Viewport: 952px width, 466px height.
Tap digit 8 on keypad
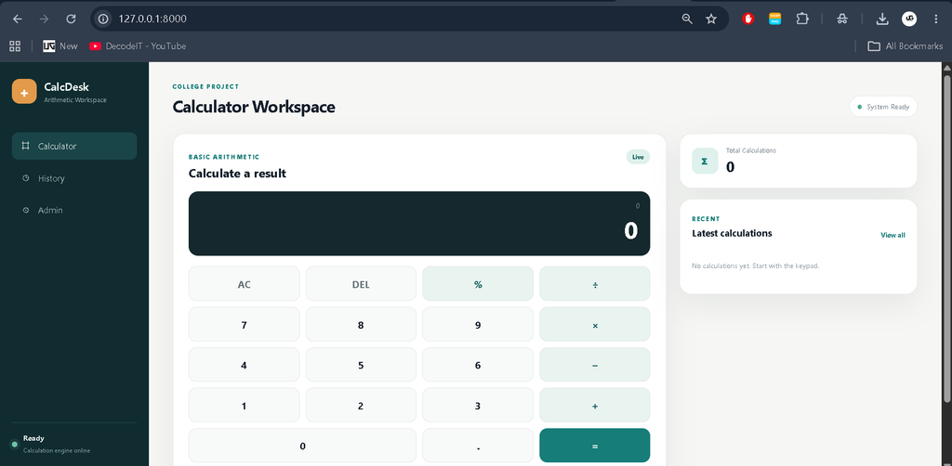[x=361, y=325]
